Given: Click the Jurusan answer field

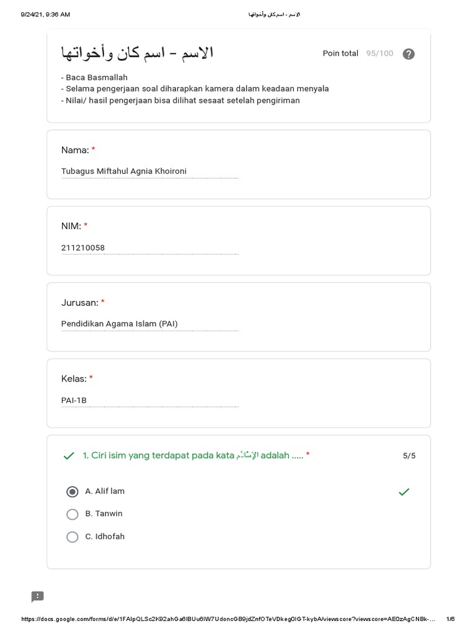Looking at the screenshot, I should click(149, 324).
